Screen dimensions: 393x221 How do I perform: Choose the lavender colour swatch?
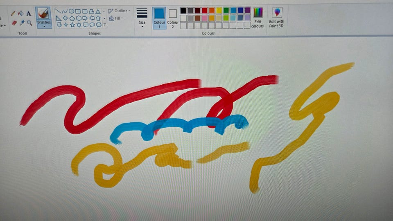(247, 18)
